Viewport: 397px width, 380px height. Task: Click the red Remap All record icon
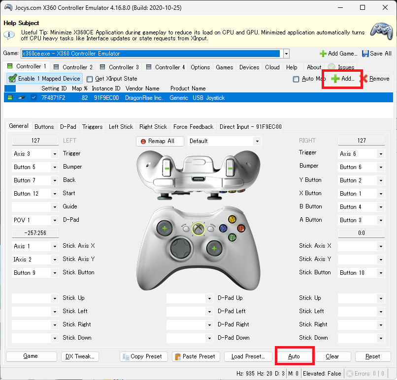click(143, 141)
